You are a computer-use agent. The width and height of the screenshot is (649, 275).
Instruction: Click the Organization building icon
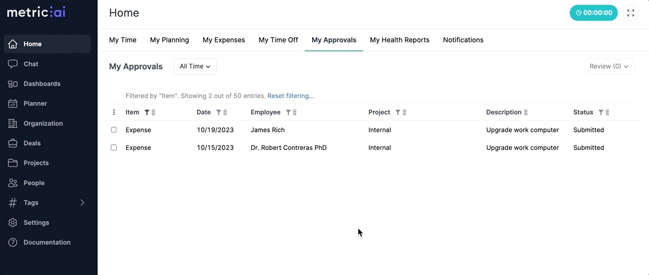point(13,123)
